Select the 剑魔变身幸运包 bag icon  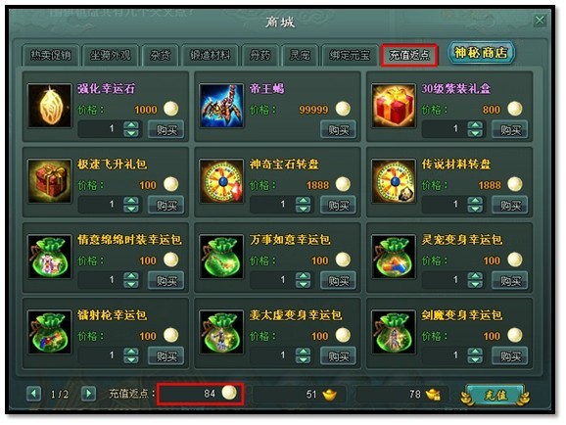click(394, 332)
